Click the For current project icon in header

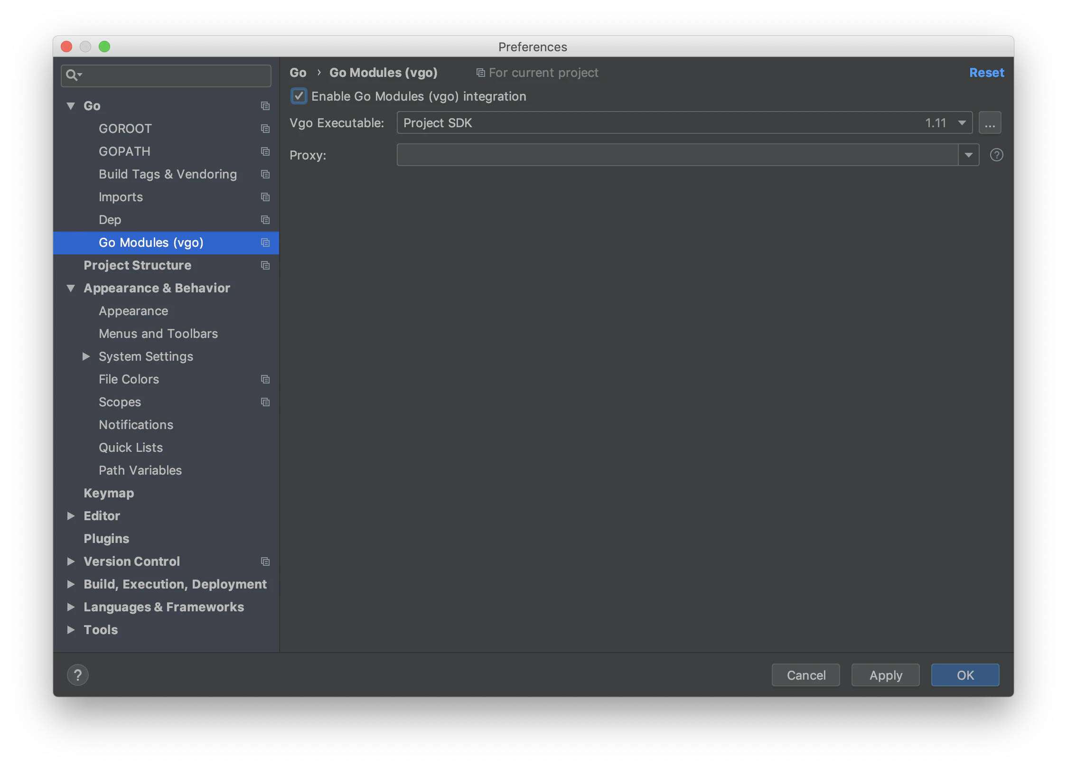pos(480,73)
